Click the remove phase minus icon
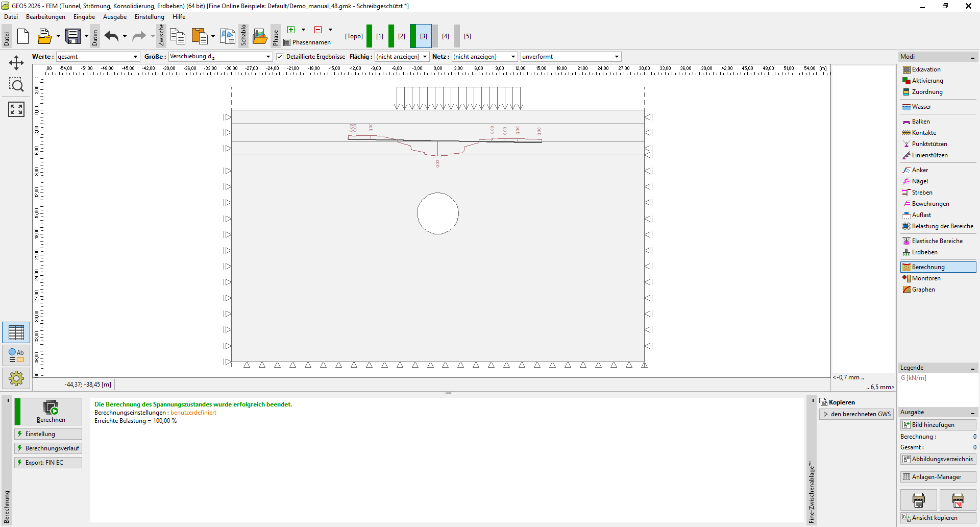This screenshot has height=527, width=980. [x=318, y=30]
